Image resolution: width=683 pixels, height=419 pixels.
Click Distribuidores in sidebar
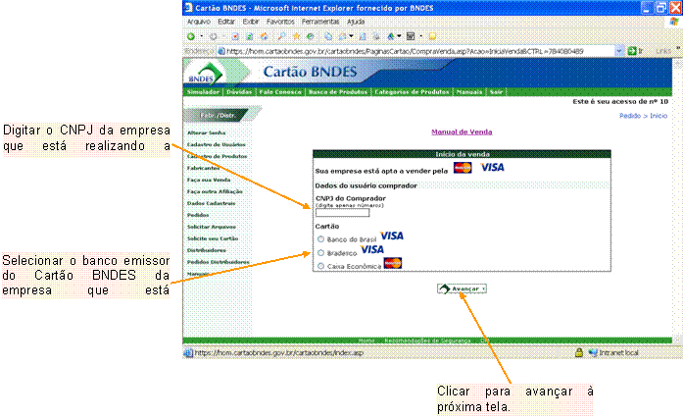point(207,250)
